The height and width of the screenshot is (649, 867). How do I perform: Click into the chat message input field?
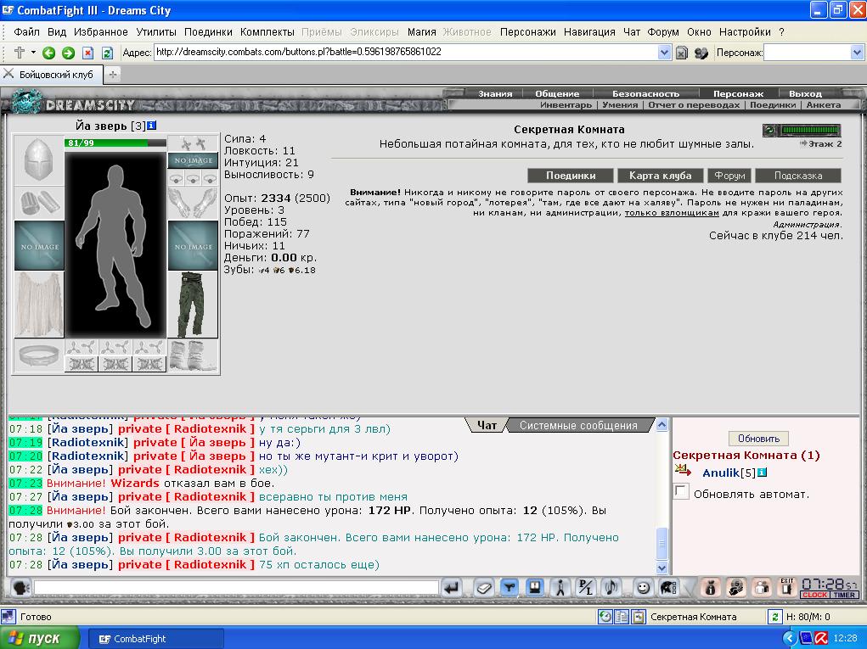click(236, 588)
